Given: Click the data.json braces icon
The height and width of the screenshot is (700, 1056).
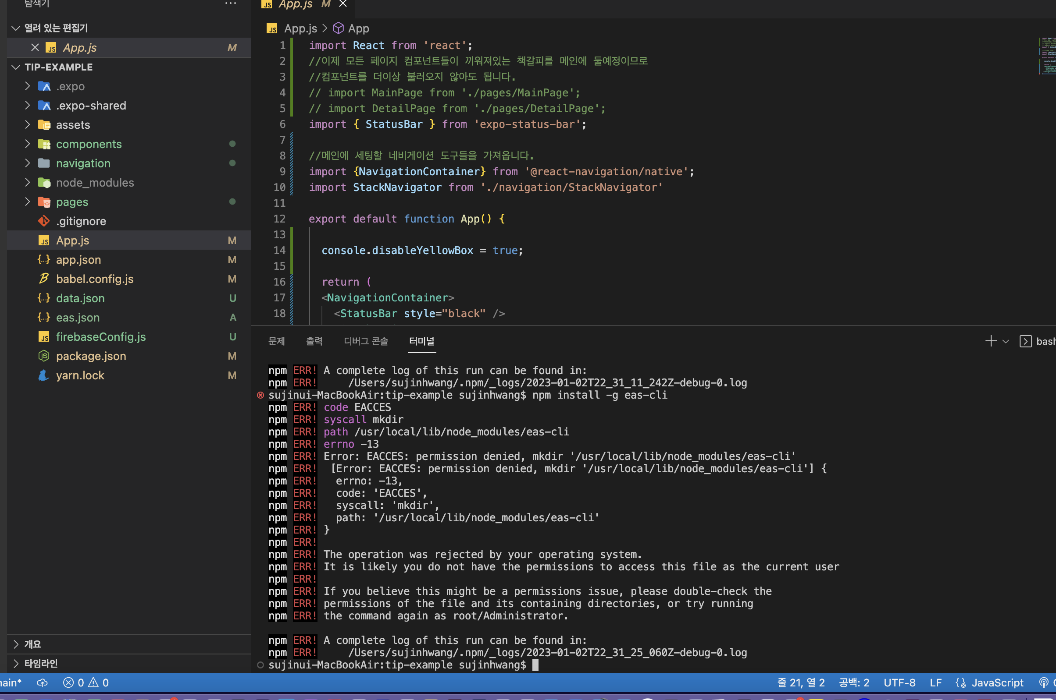Looking at the screenshot, I should pos(44,298).
